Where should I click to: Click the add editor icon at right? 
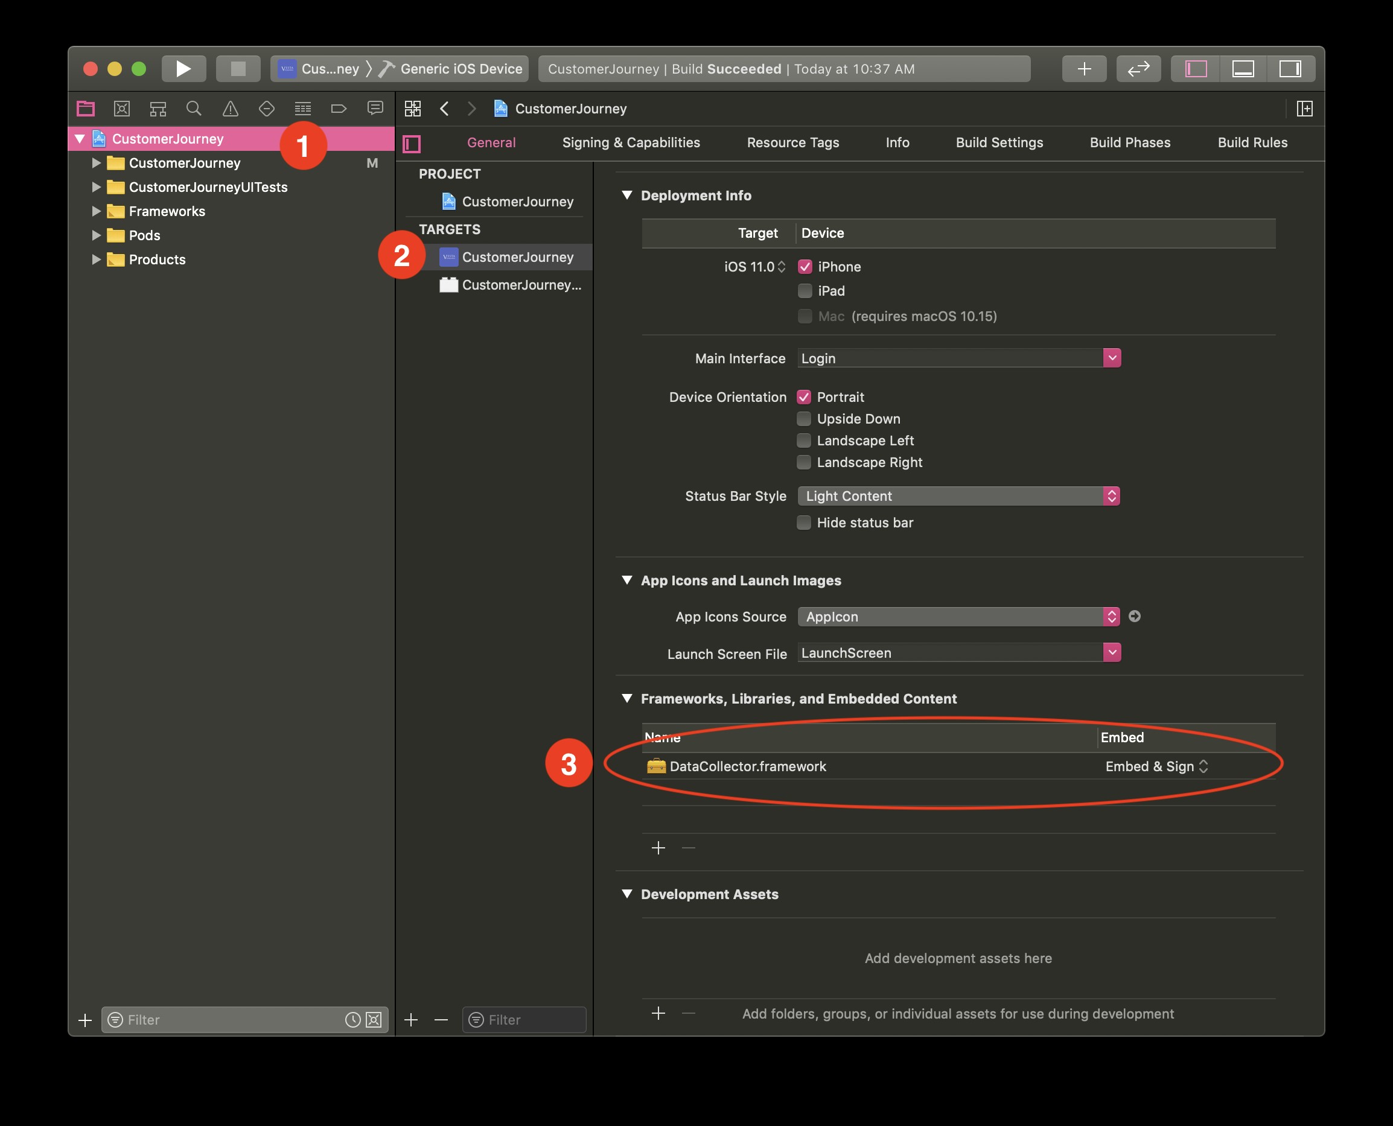pyautogui.click(x=1304, y=109)
